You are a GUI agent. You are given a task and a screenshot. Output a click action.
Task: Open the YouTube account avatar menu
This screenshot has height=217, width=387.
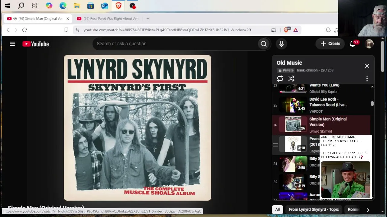[369, 44]
